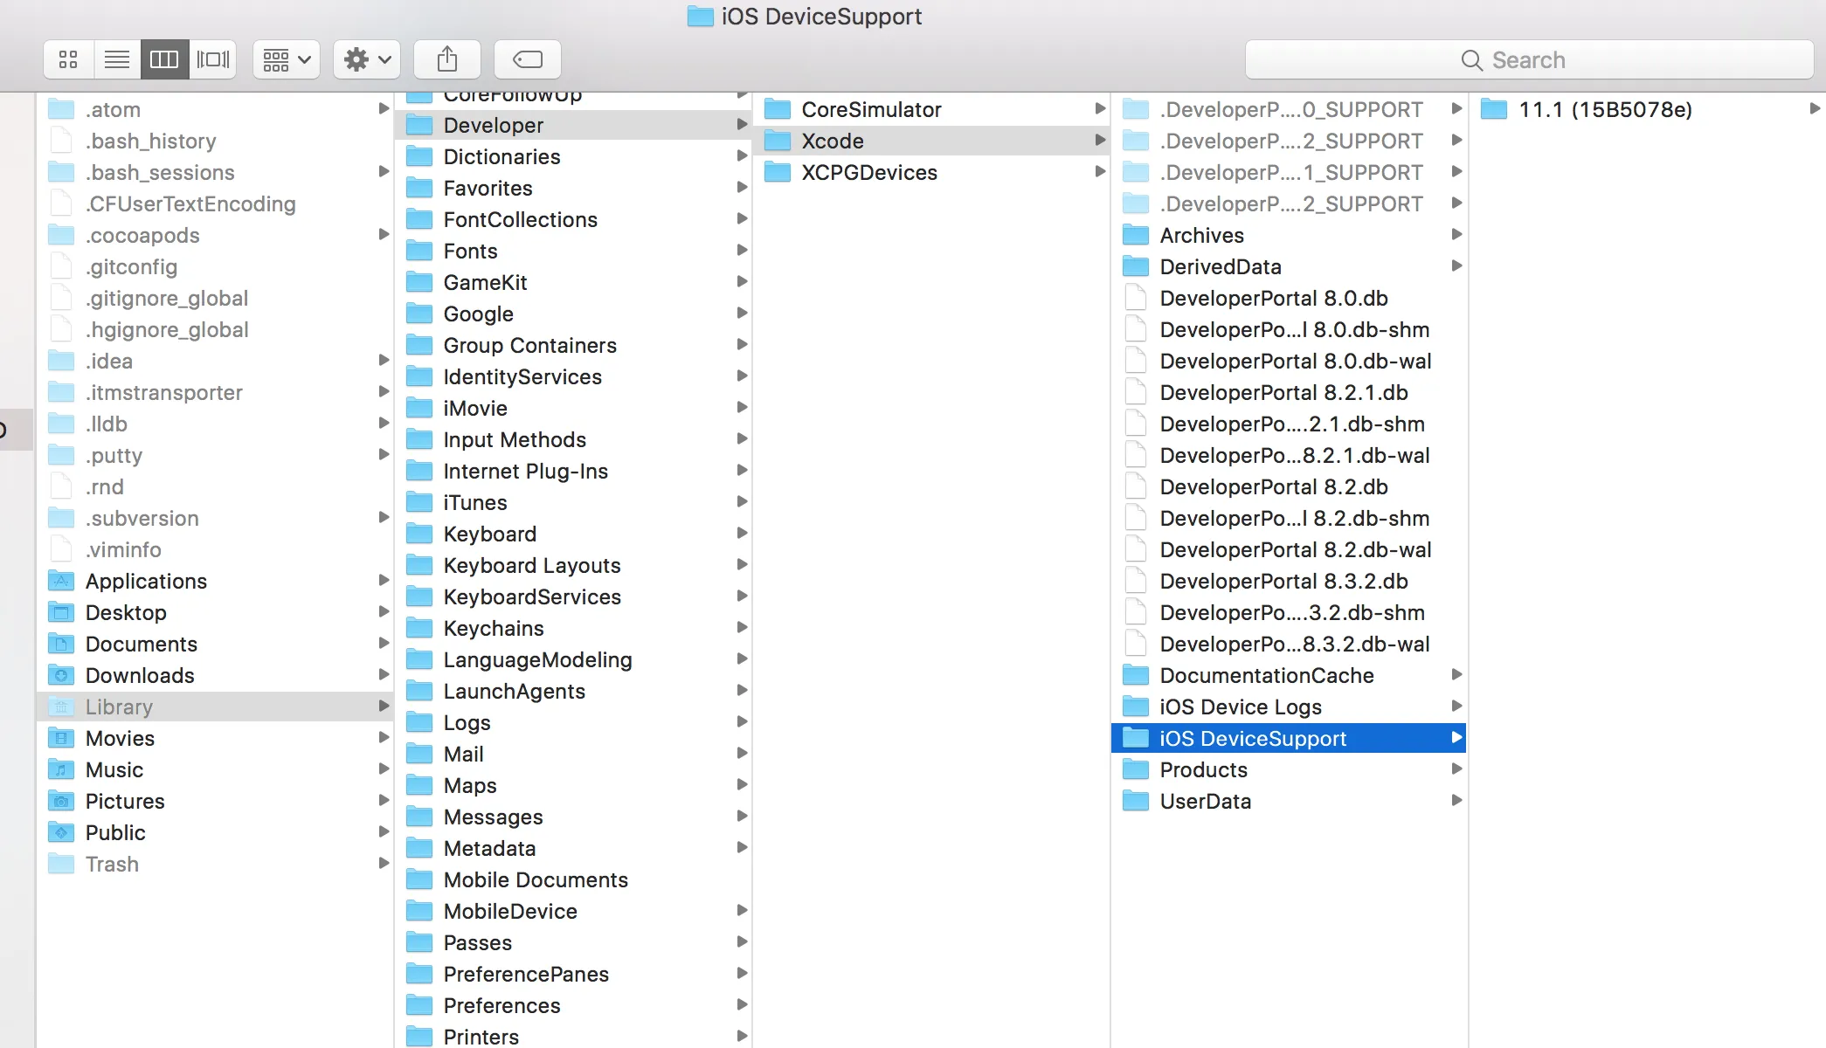Select the Applications folder icon

click(61, 581)
